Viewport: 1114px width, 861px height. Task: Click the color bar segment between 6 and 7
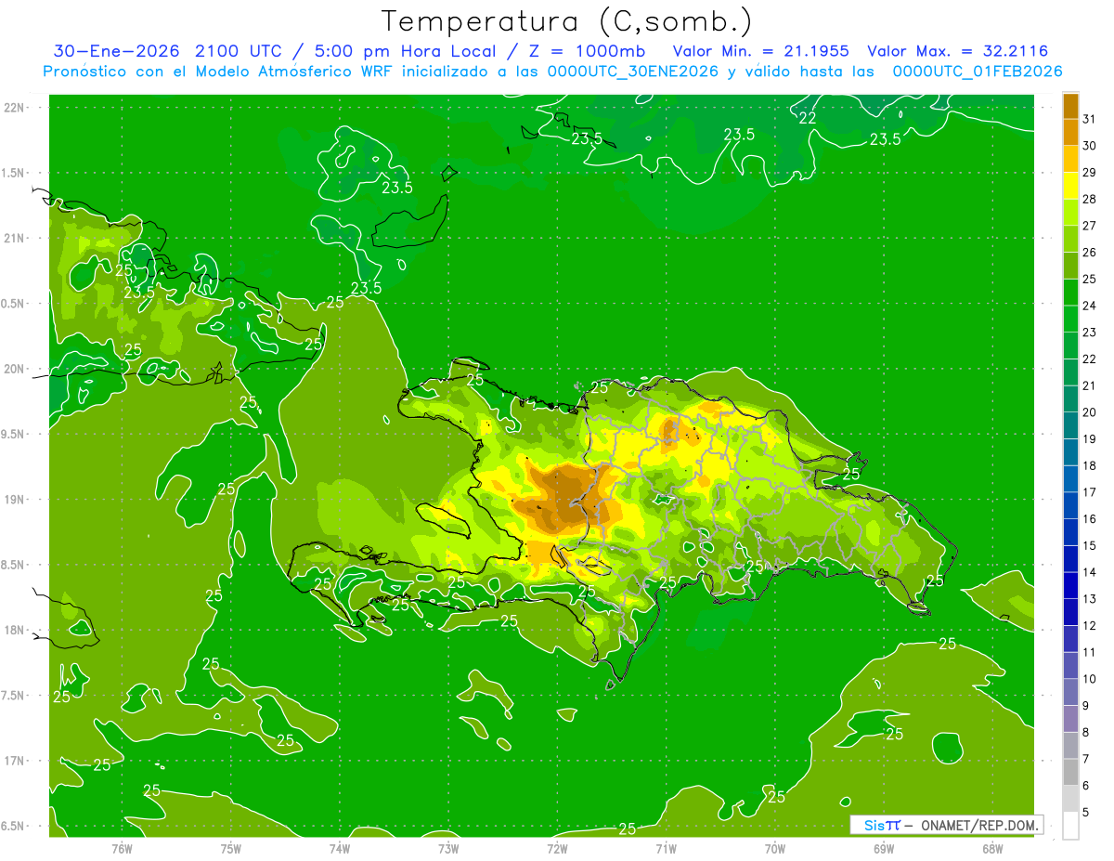[x=1070, y=772]
